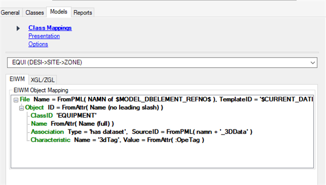Viewport: 326px width, 185px height.
Task: Select the Characteristic '3dTag' row
Action: tap(118, 140)
